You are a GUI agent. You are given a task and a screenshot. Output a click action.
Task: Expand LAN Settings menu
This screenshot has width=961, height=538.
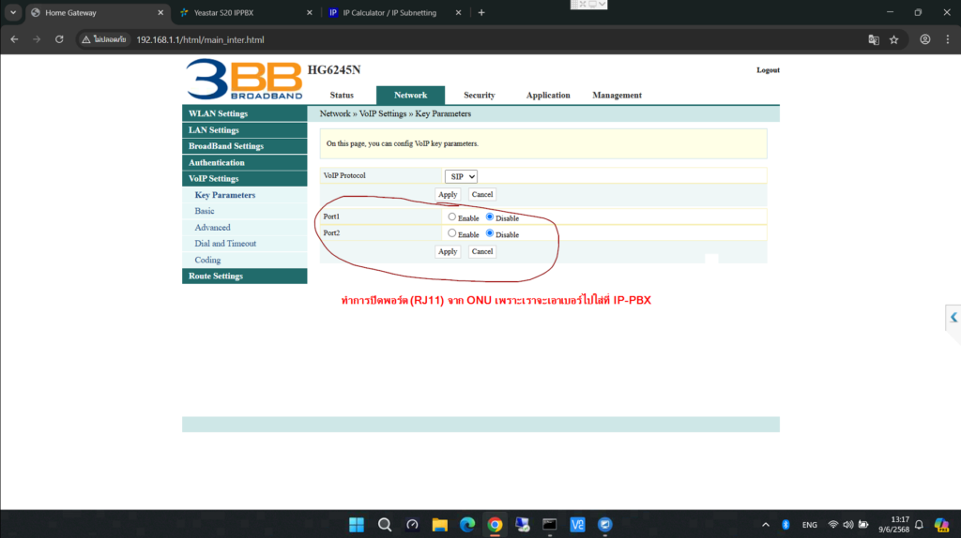(x=245, y=129)
